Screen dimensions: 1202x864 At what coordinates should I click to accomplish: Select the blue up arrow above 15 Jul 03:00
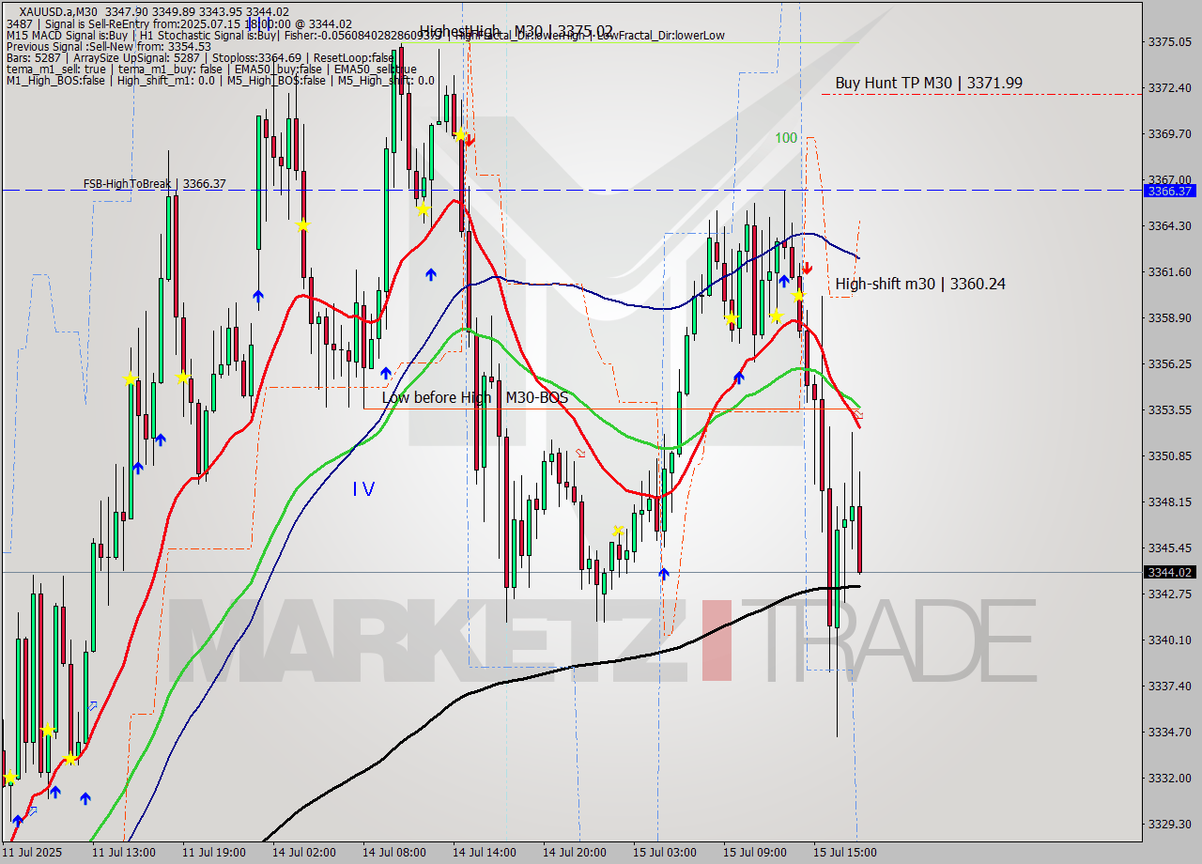coord(664,573)
